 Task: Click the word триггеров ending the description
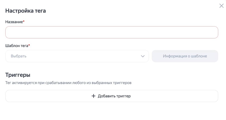[122, 83]
